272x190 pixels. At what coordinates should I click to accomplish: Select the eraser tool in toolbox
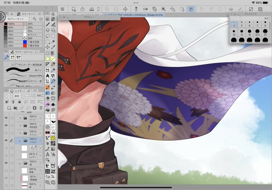pyautogui.click(x=48, y=98)
